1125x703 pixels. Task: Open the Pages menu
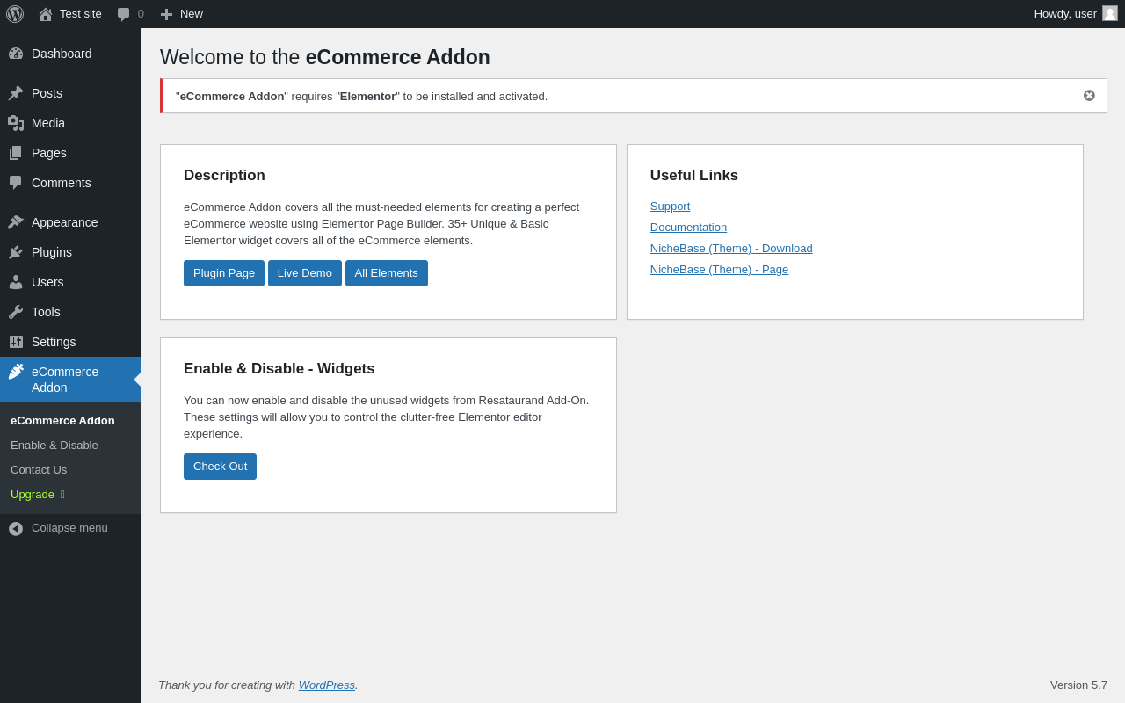(x=70, y=153)
